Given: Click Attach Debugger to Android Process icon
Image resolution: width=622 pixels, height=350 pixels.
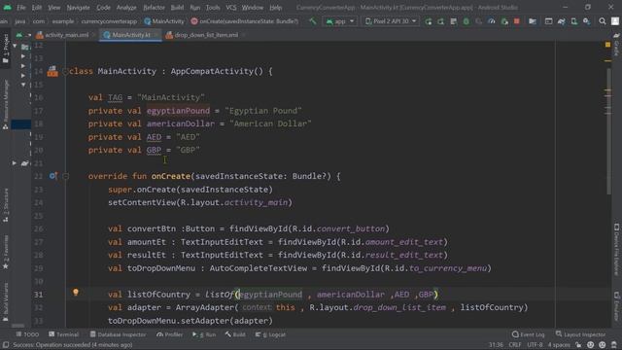Looking at the screenshot, I should (x=504, y=21).
